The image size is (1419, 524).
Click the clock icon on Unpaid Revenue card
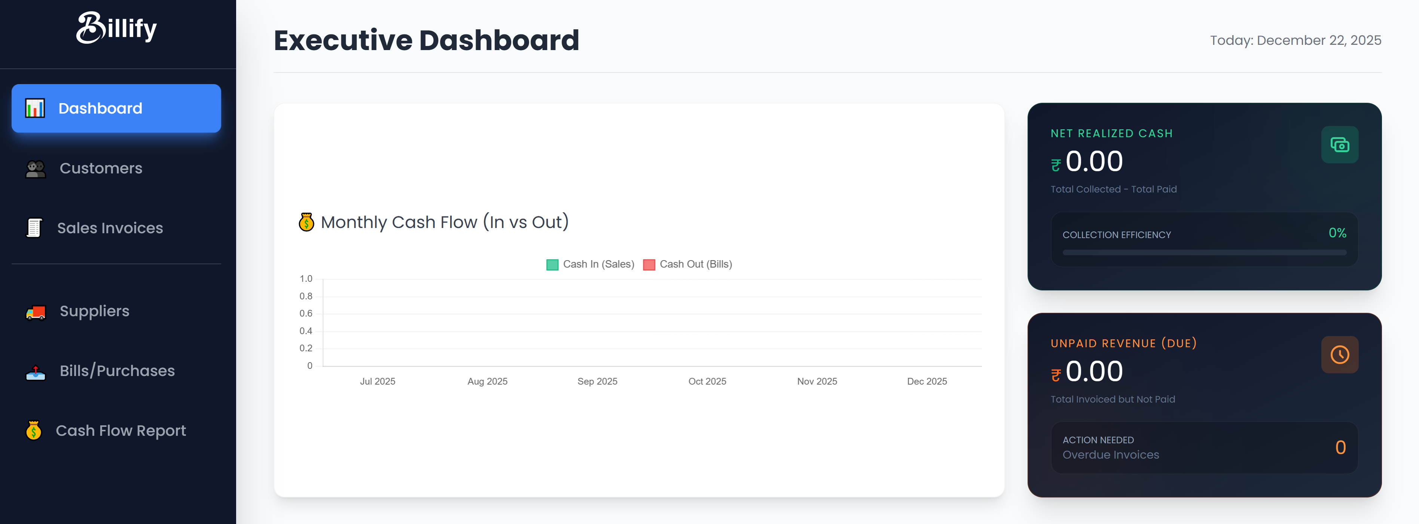pos(1340,354)
